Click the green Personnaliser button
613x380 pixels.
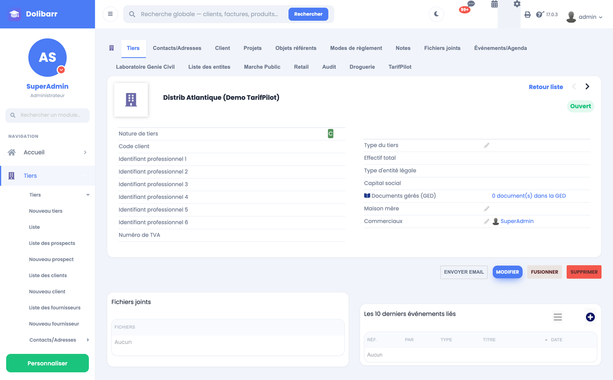click(48, 363)
